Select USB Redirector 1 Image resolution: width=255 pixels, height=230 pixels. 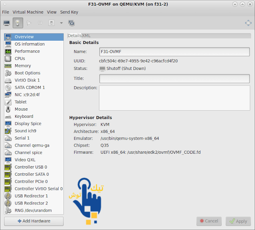(x=34, y=196)
